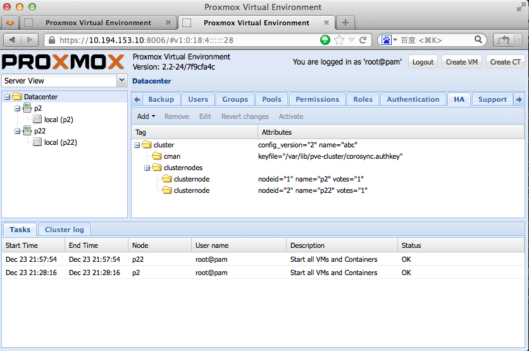Screen dimensions: 529x351
Task: Click the fullscreen arrows icon in title bar
Action: (521, 7)
